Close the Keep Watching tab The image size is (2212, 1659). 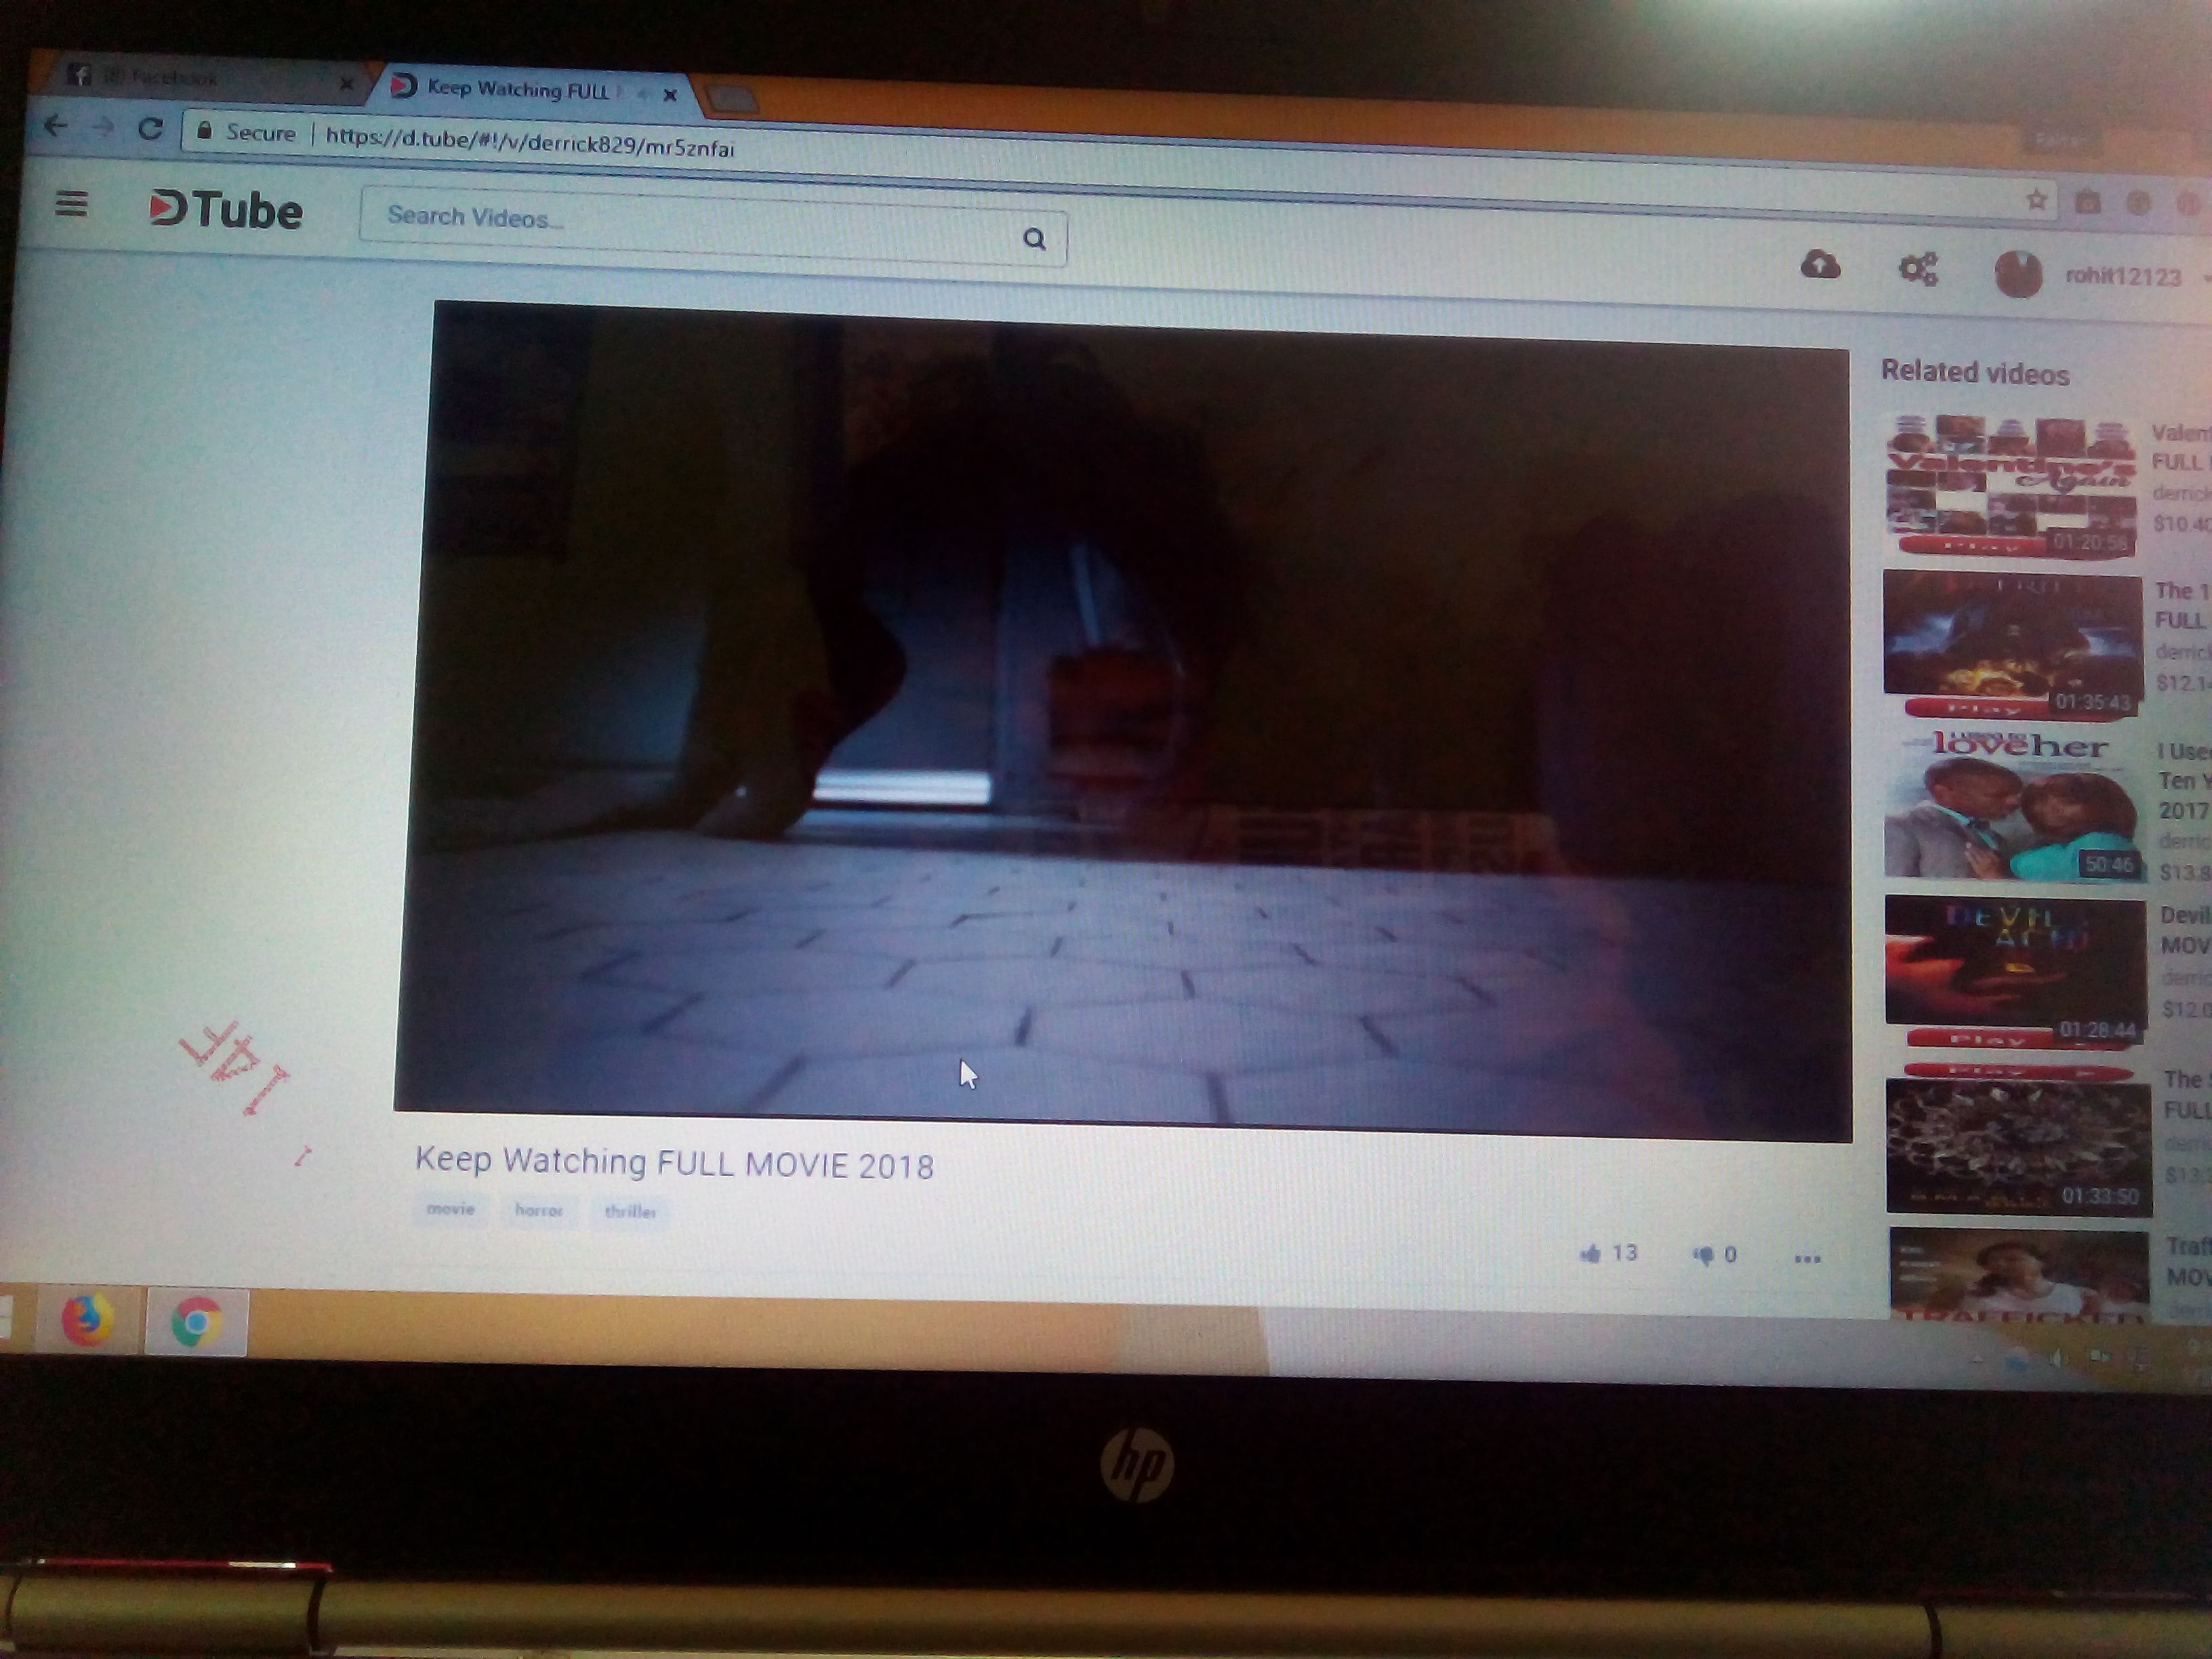[670, 95]
